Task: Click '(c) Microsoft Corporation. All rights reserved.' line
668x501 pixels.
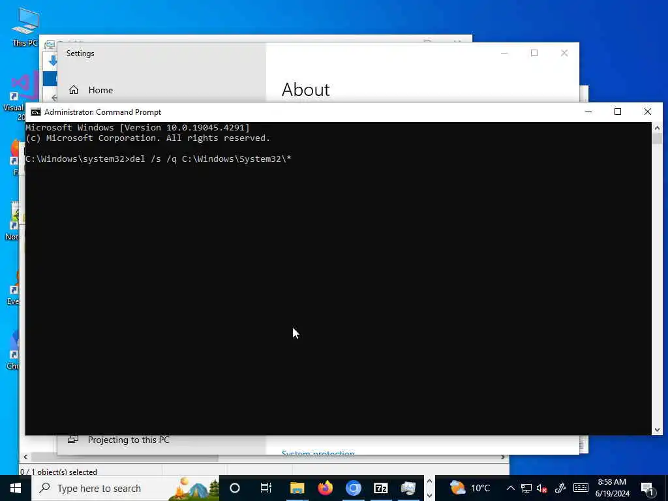Action: click(147, 138)
